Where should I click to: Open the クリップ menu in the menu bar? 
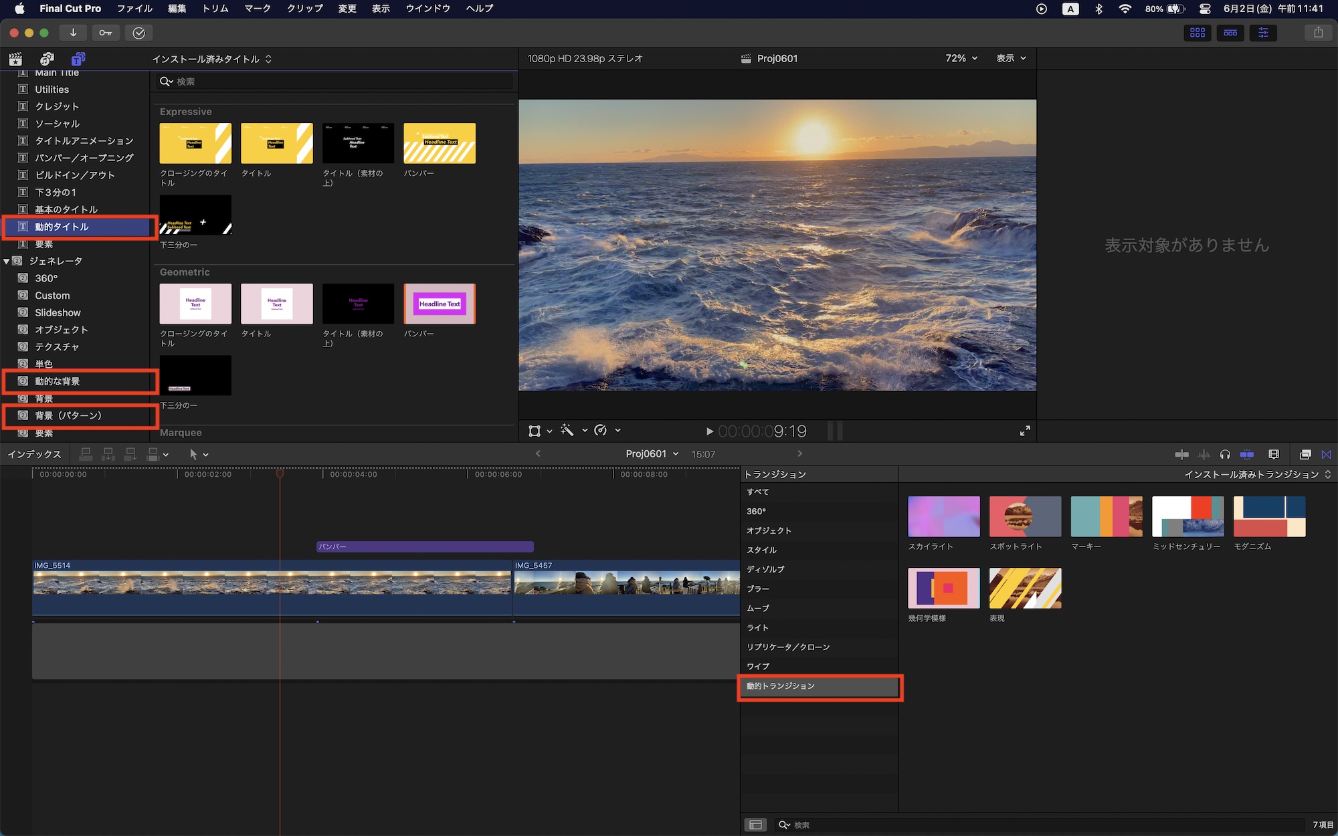pyautogui.click(x=304, y=9)
